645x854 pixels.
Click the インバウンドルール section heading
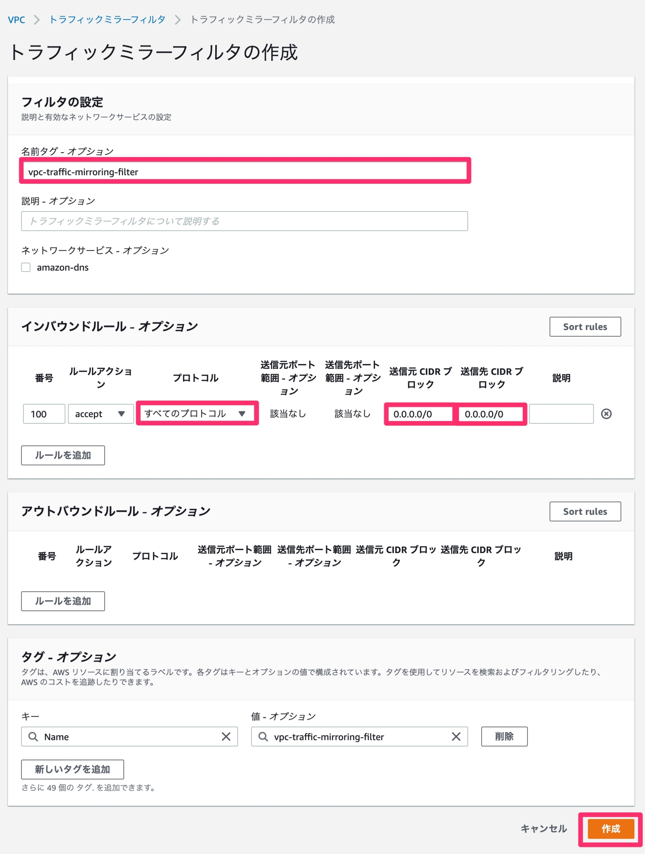110,327
